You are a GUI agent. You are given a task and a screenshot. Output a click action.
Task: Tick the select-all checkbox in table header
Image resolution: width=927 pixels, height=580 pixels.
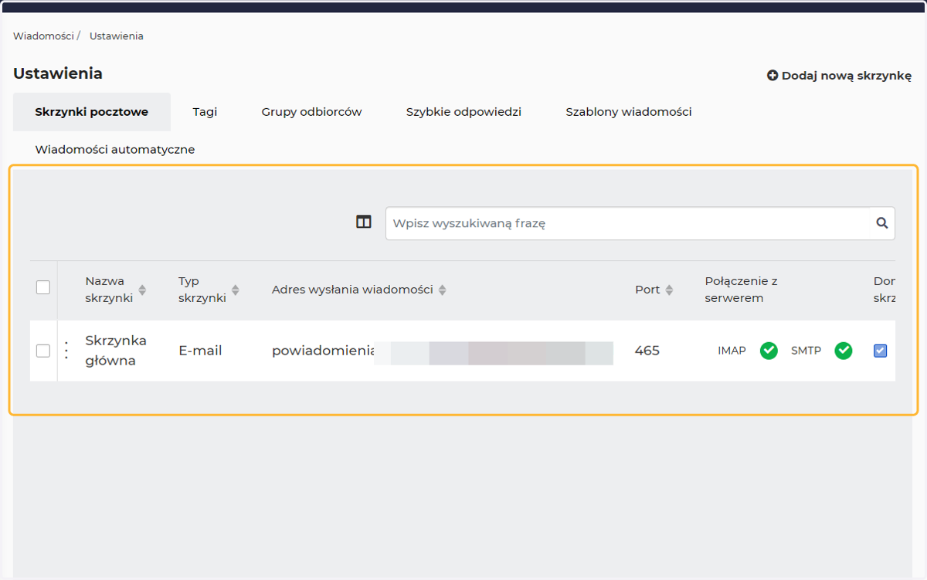click(43, 287)
